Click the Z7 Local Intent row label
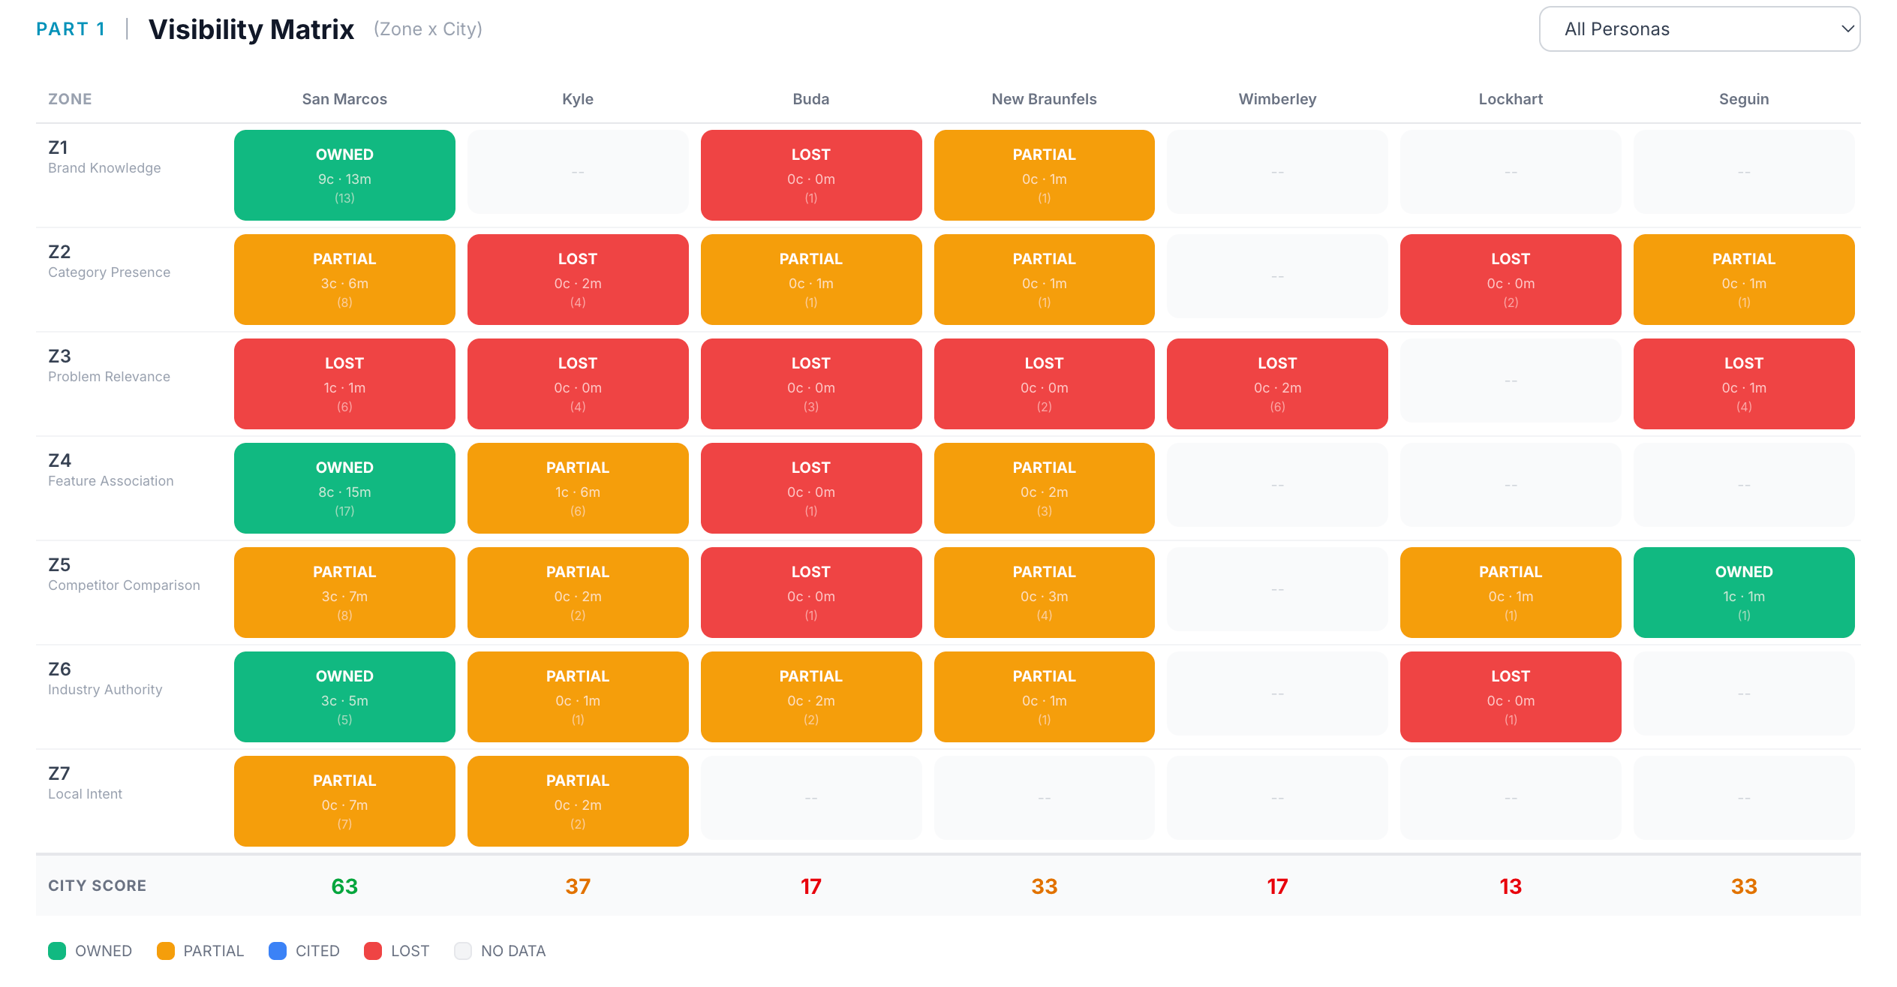Viewport: 1897px width, 987px height. tap(85, 783)
